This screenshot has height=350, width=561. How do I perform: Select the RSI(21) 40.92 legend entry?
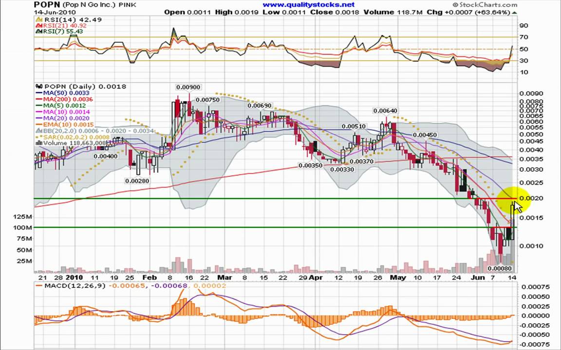click(x=61, y=26)
